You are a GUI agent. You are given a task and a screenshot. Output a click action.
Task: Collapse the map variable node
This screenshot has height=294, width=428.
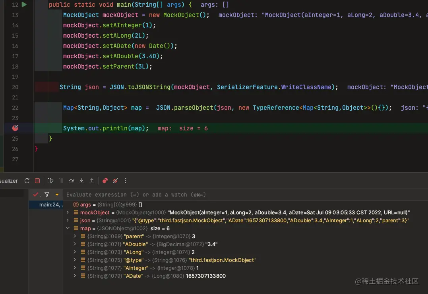[68, 229]
